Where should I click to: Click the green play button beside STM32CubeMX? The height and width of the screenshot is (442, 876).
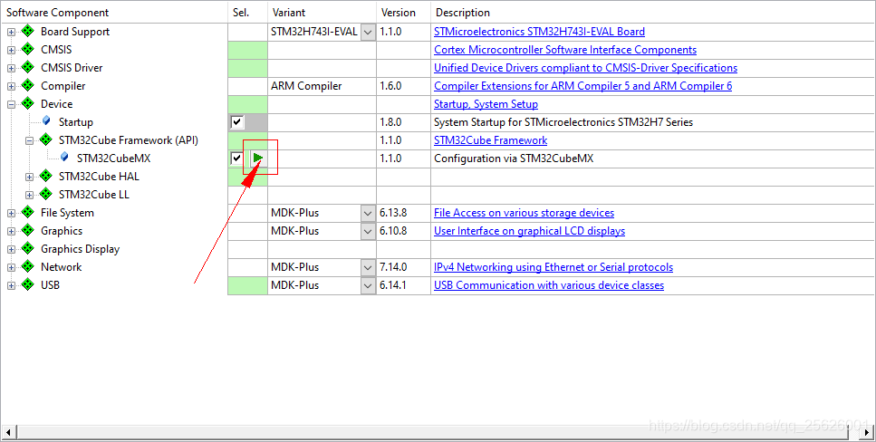[257, 159]
